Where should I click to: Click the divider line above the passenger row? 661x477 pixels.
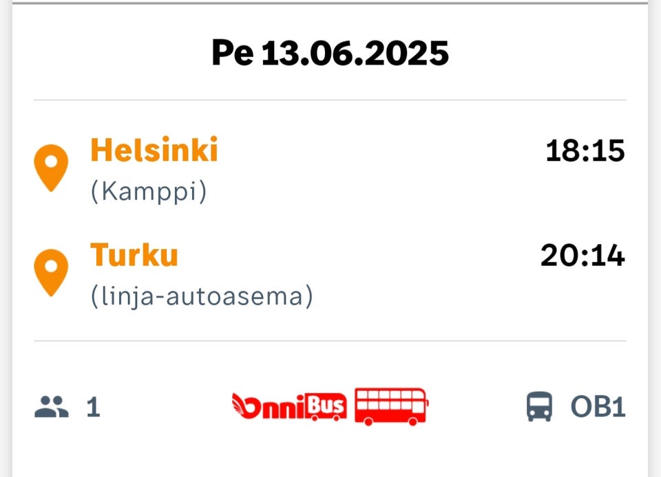pos(330,341)
